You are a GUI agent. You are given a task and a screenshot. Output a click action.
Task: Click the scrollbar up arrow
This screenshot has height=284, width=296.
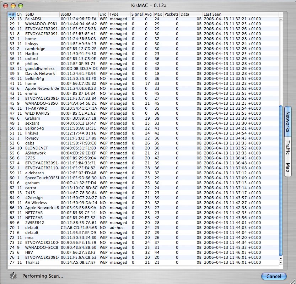coord(281,258)
